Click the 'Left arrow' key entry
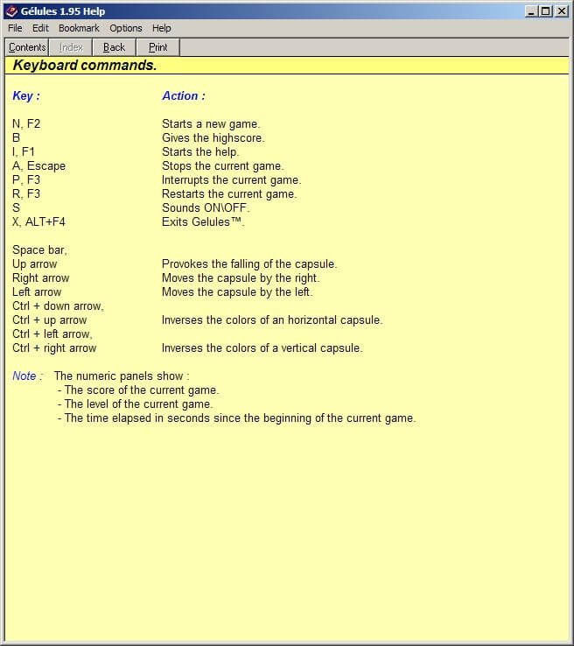 tap(37, 291)
